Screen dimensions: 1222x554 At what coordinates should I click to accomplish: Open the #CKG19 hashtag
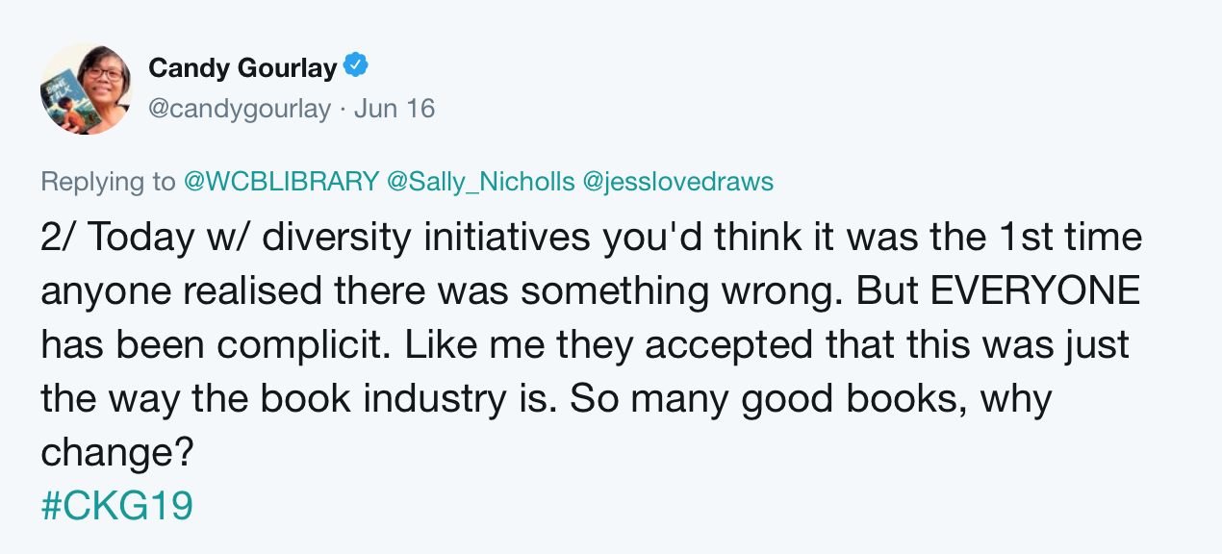116,507
